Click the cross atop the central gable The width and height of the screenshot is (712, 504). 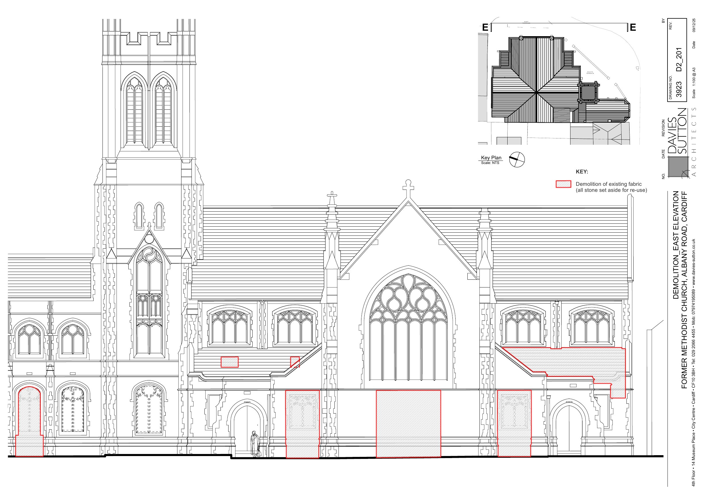[x=408, y=187]
